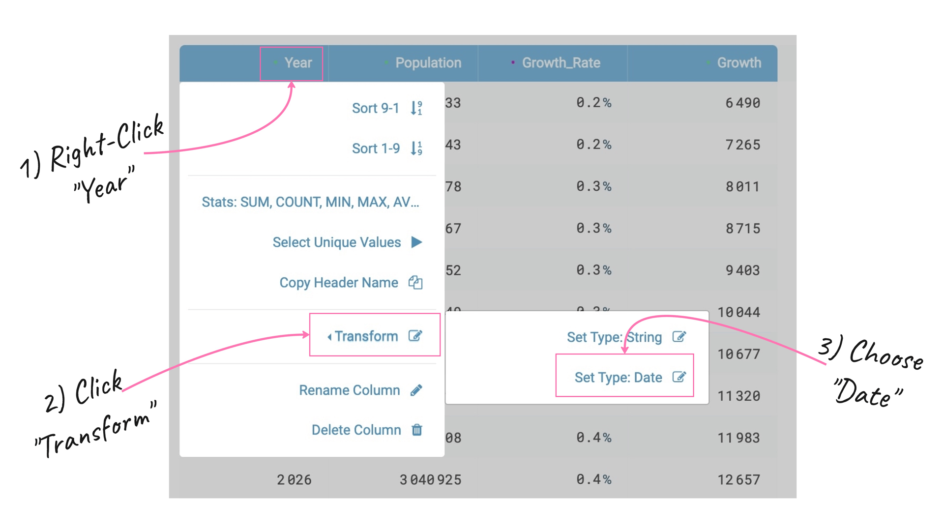Choose Set Type: Date option
The height and width of the screenshot is (531, 944).
click(x=618, y=378)
